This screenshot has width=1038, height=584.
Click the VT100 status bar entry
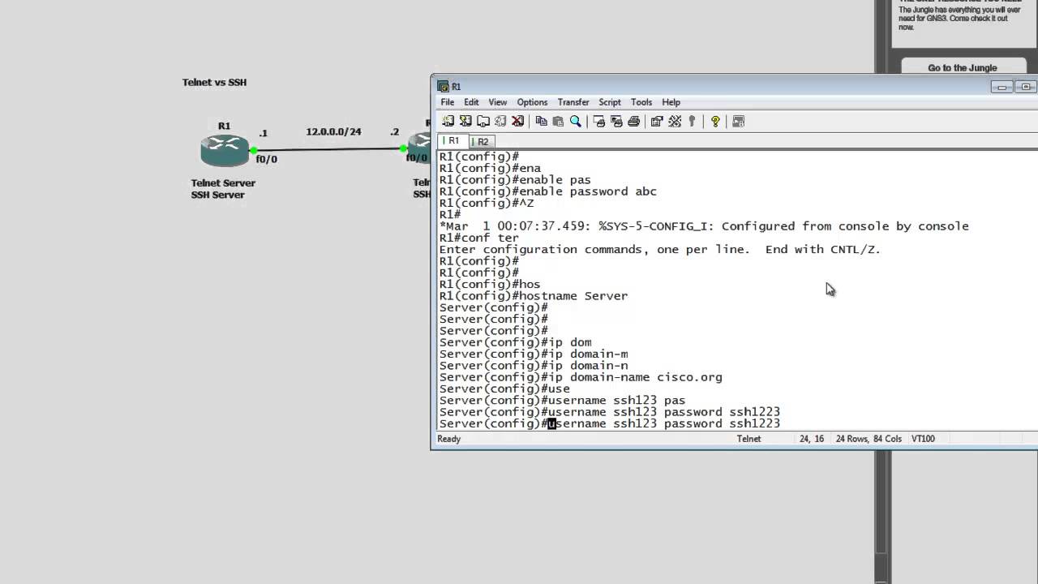(923, 439)
